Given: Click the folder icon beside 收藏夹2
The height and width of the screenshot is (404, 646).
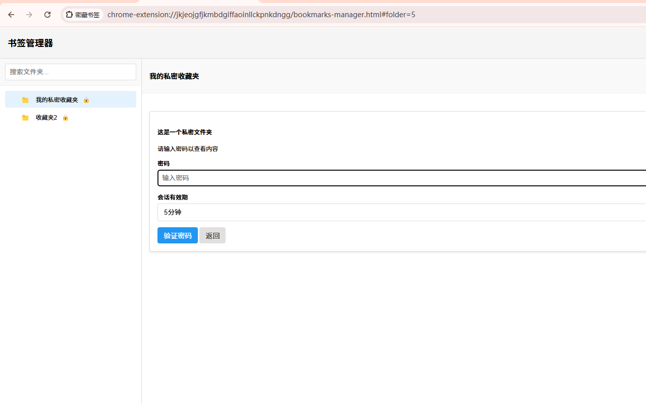Looking at the screenshot, I should (x=25, y=118).
